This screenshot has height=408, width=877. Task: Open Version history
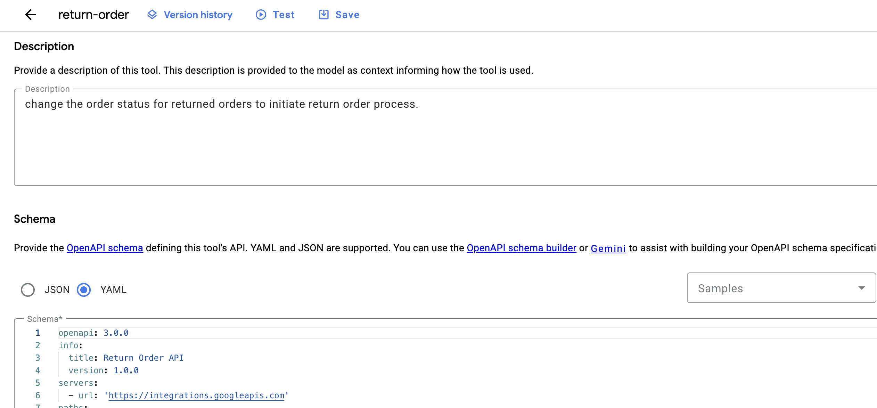tap(198, 15)
